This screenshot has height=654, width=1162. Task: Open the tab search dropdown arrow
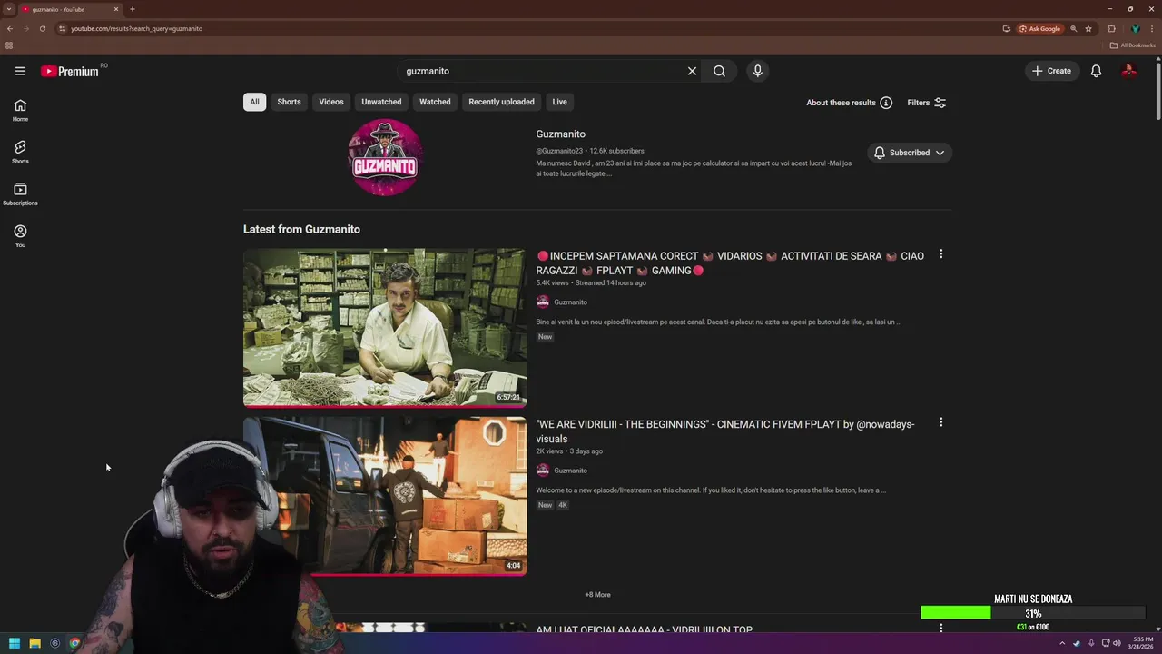9,9
